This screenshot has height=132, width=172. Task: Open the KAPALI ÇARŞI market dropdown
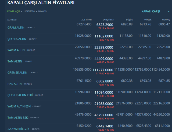155,11
